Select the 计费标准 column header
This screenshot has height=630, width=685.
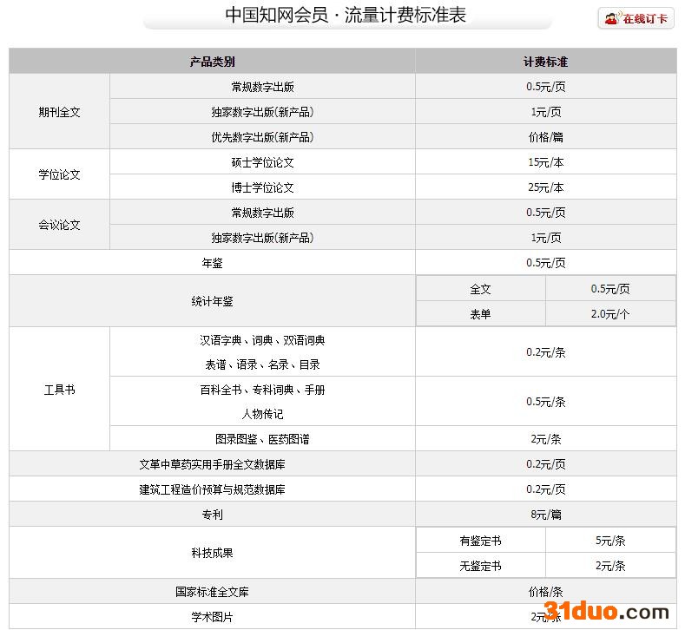[545, 62]
